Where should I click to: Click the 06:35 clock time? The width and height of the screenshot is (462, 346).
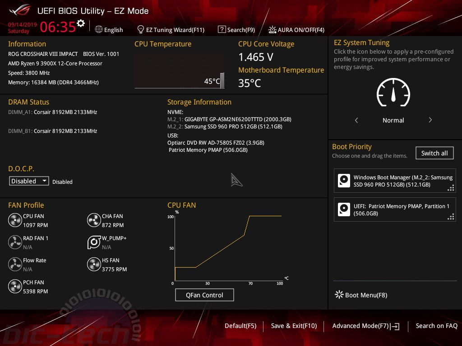tap(58, 27)
